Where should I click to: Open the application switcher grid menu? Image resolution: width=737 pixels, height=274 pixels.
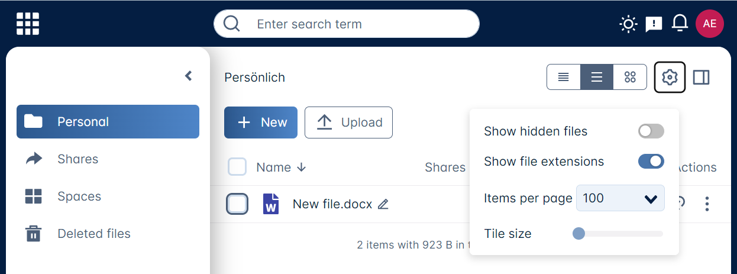coord(28,24)
